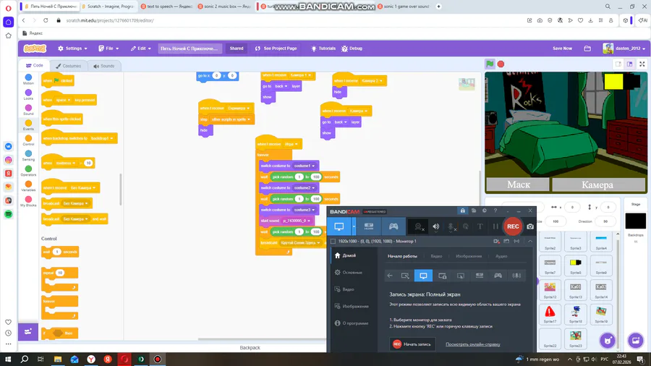Toggle the Bandicam always-on-top lock

pos(462,210)
